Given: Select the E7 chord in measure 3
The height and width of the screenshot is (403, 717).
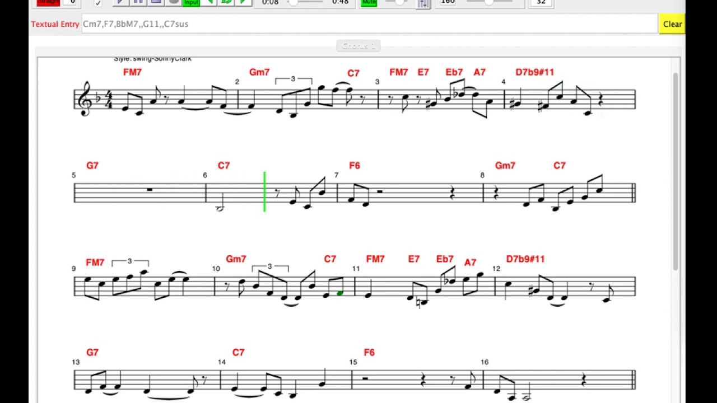Looking at the screenshot, I should click(x=423, y=72).
